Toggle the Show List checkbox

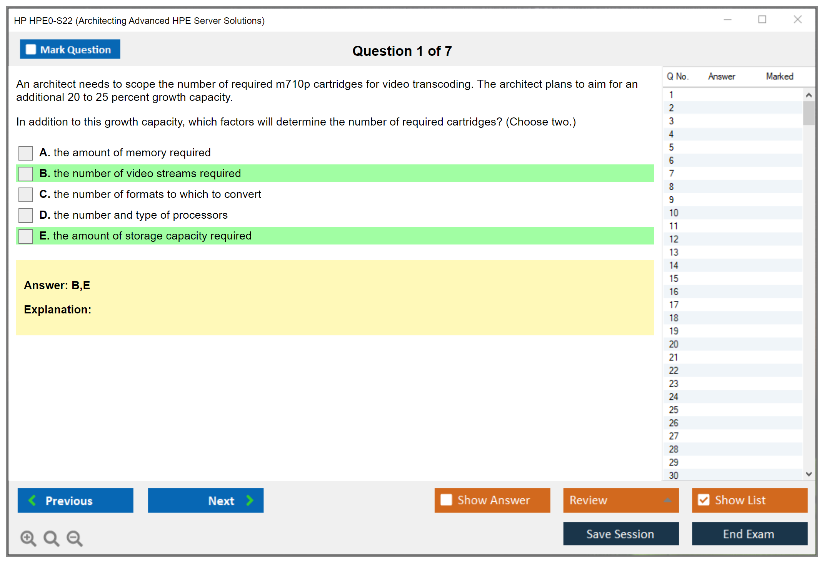(x=704, y=500)
